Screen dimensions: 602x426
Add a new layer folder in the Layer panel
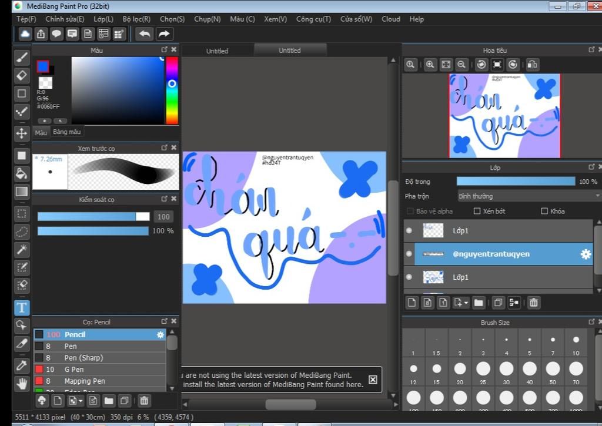click(479, 303)
